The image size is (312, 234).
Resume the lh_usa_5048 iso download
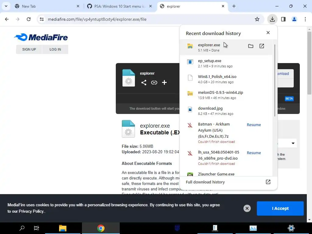(254, 153)
